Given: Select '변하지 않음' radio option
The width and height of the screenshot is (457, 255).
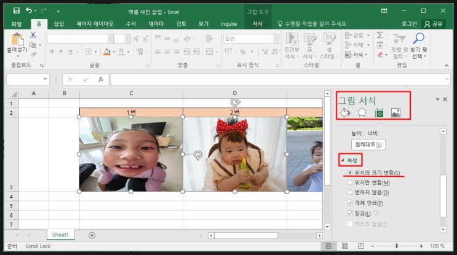Looking at the screenshot, I should (x=351, y=192).
